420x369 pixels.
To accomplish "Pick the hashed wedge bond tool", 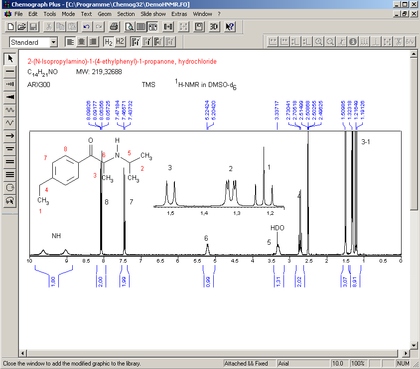I will [10, 84].
